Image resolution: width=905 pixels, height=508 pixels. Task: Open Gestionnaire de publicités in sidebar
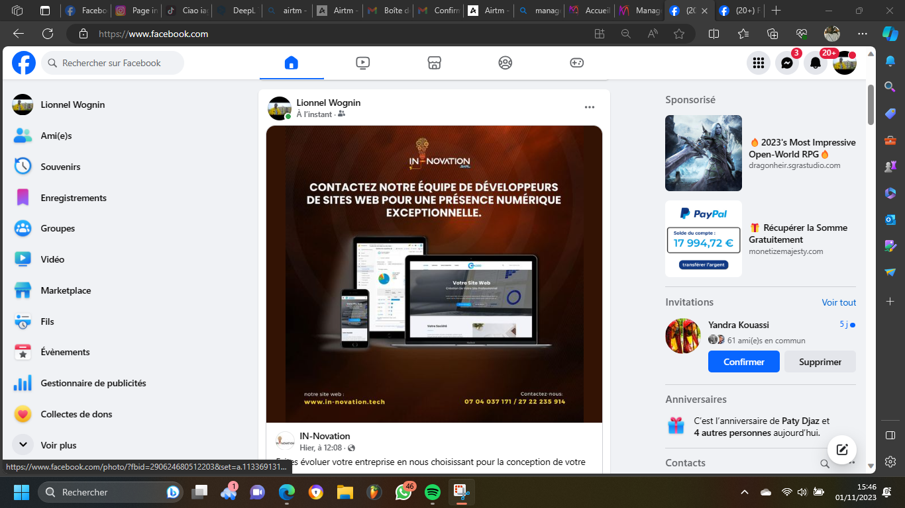[x=93, y=383]
